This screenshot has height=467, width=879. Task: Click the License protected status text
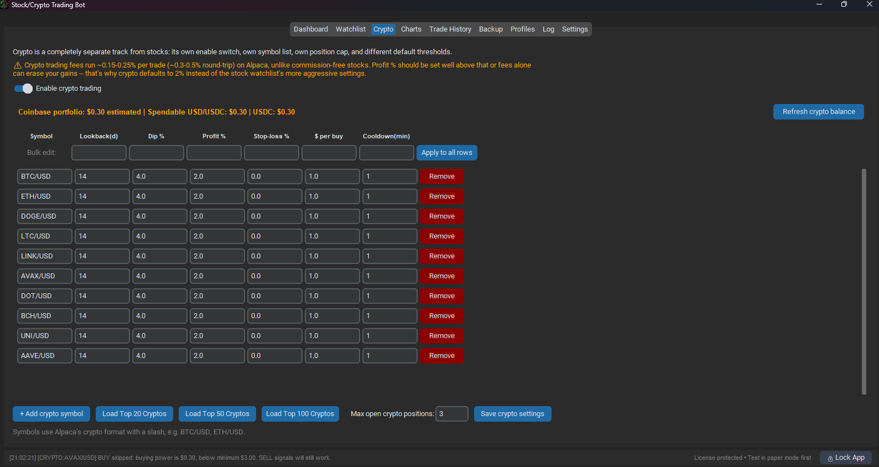tap(752, 458)
